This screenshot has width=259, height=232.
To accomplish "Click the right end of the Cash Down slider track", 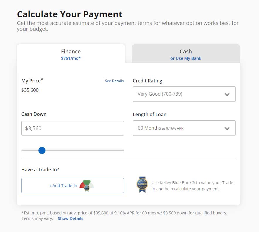I will pos(123,150).
